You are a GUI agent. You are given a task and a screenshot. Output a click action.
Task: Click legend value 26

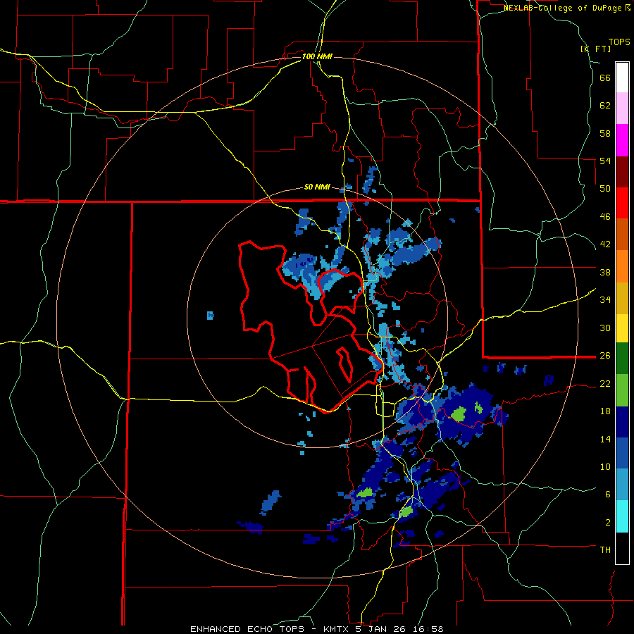coord(605,356)
